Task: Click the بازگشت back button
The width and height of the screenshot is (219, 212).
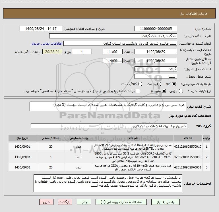Action: pos(65,202)
